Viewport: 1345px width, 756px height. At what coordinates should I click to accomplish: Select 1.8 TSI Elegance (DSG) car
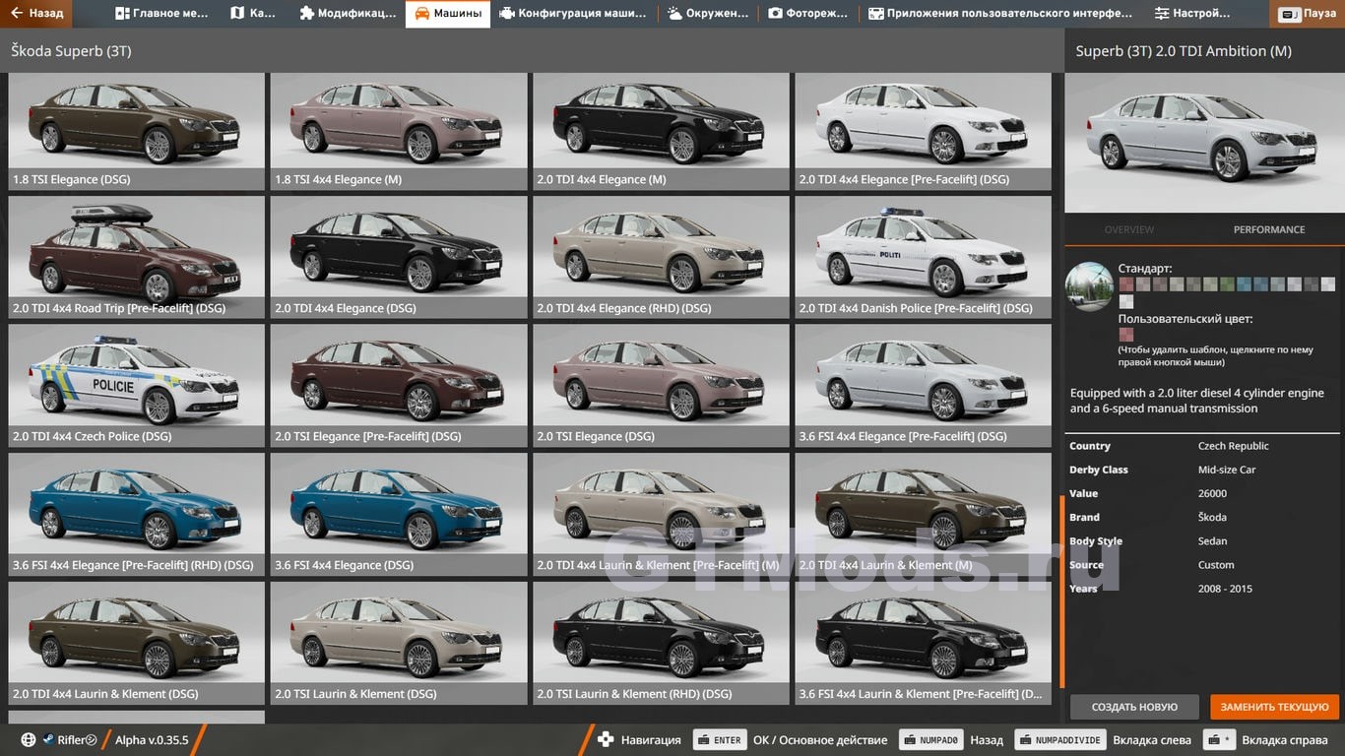click(137, 131)
